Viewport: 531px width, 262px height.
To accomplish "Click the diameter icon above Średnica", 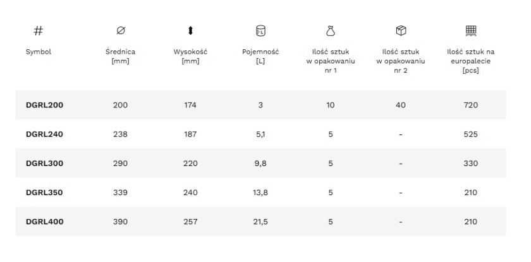I will point(121,31).
